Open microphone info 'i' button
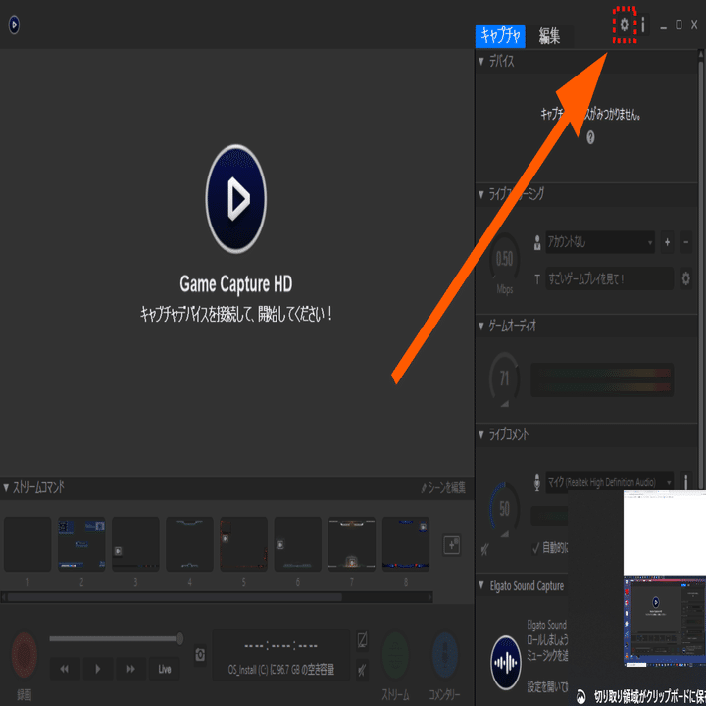Screen dimensions: 706x706 pyautogui.click(x=685, y=482)
